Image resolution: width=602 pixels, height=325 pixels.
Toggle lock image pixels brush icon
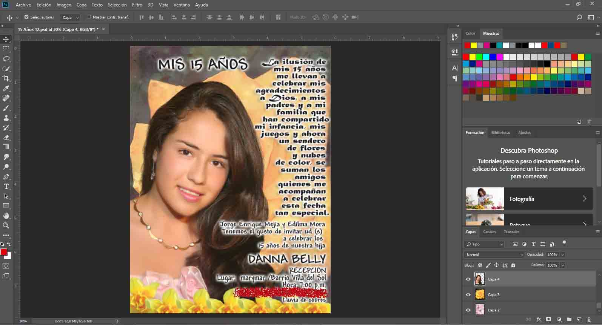(488, 265)
